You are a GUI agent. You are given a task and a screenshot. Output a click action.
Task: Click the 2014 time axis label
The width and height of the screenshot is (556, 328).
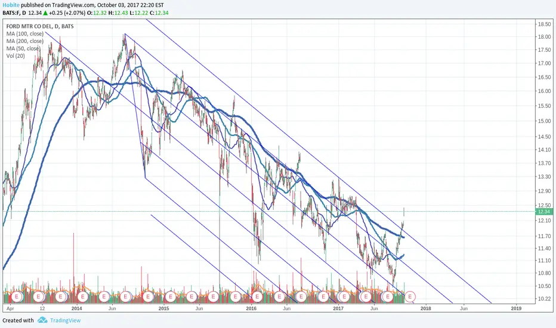coord(76,308)
